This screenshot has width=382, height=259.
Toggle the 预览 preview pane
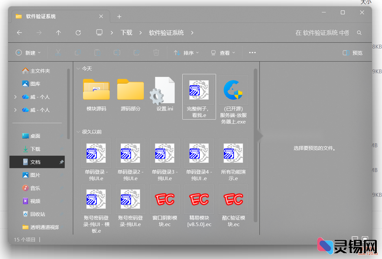point(352,52)
